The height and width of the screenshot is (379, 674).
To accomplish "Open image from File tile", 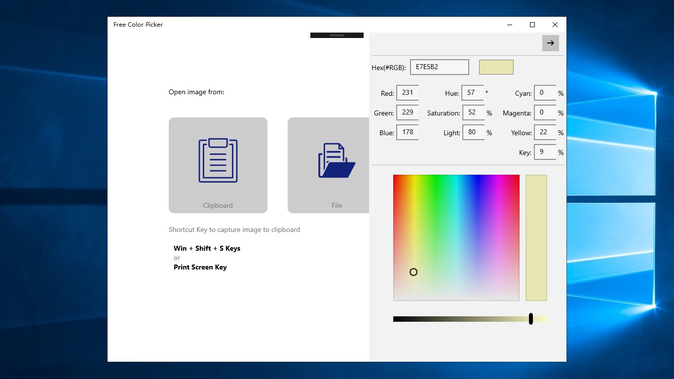I will tap(329, 165).
